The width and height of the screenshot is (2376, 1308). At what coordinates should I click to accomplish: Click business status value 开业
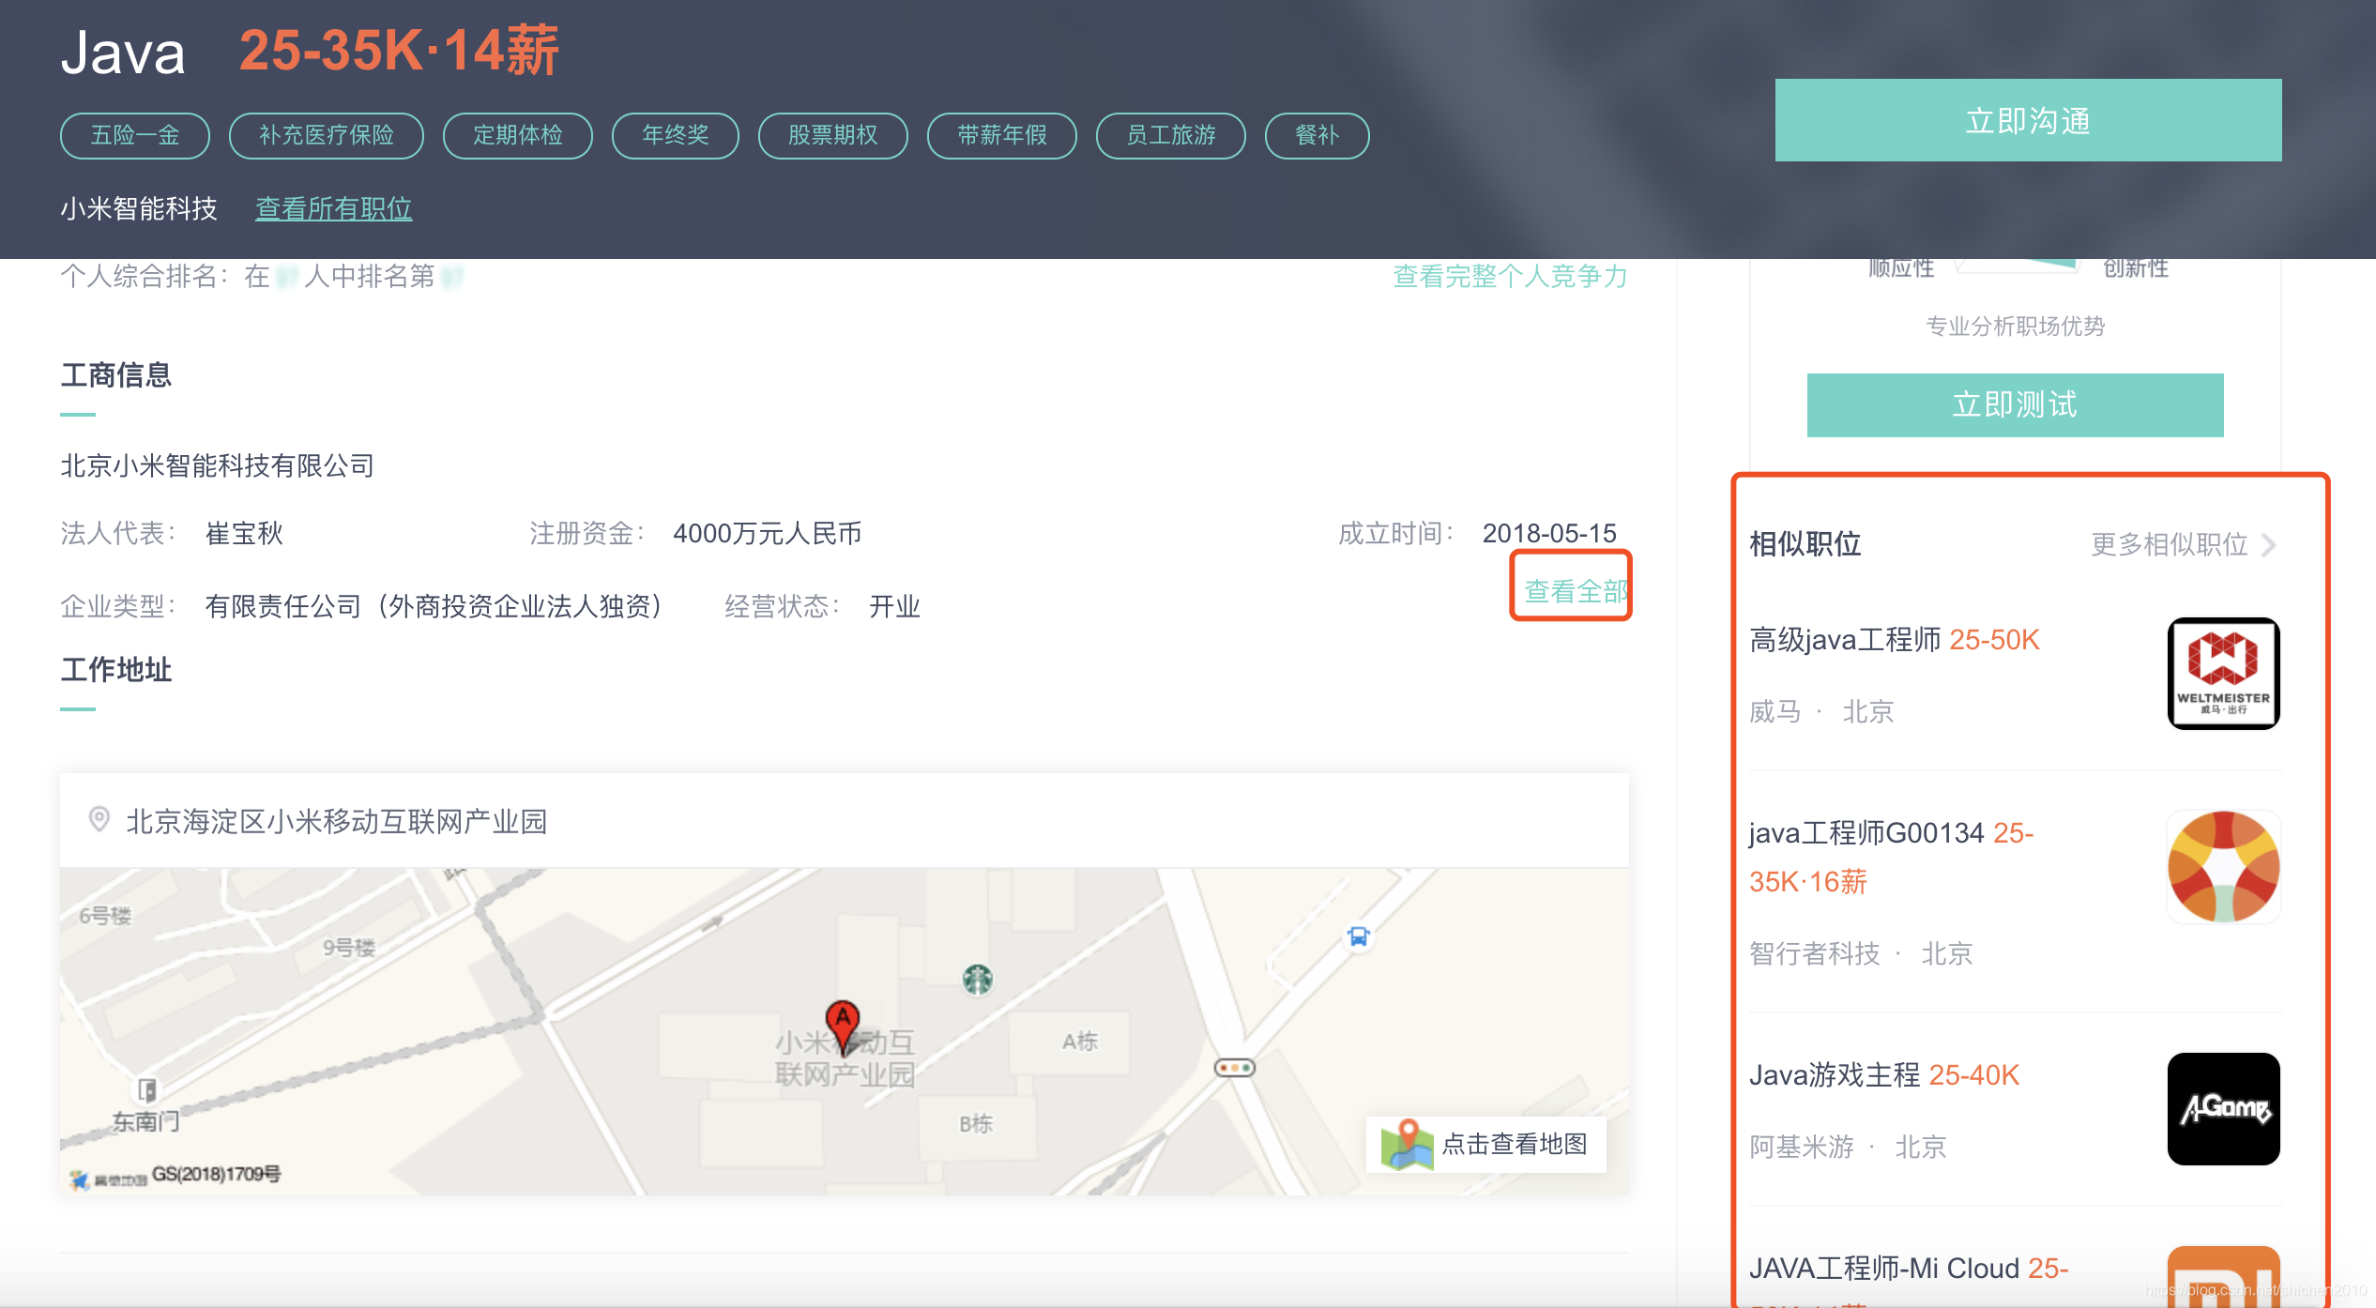point(894,607)
